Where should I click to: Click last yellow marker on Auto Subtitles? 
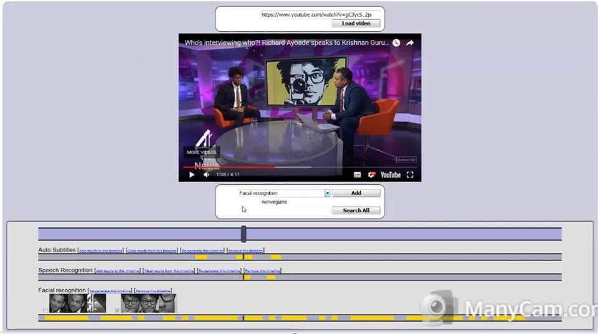pyautogui.click(x=276, y=257)
